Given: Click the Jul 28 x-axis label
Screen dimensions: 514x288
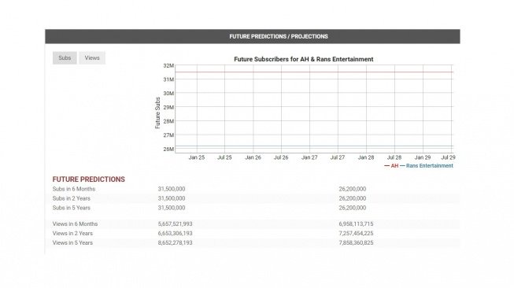Looking at the screenshot, I should click(394, 157).
